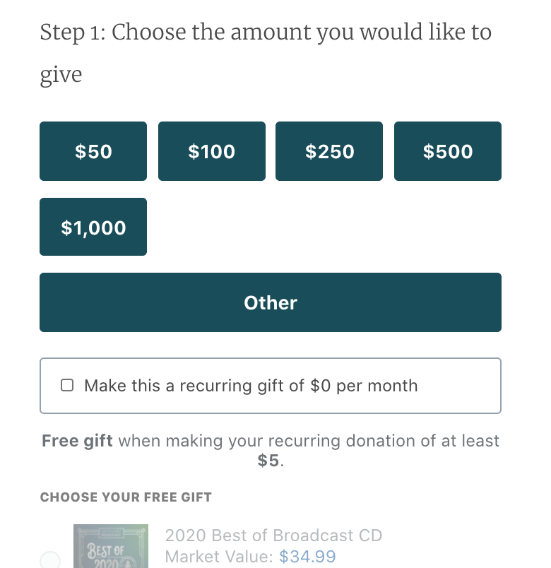Choose the $1,000 donation amount

pyautogui.click(x=93, y=227)
